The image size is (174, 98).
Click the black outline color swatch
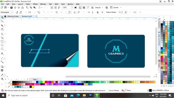pyautogui.click(x=150, y=90)
